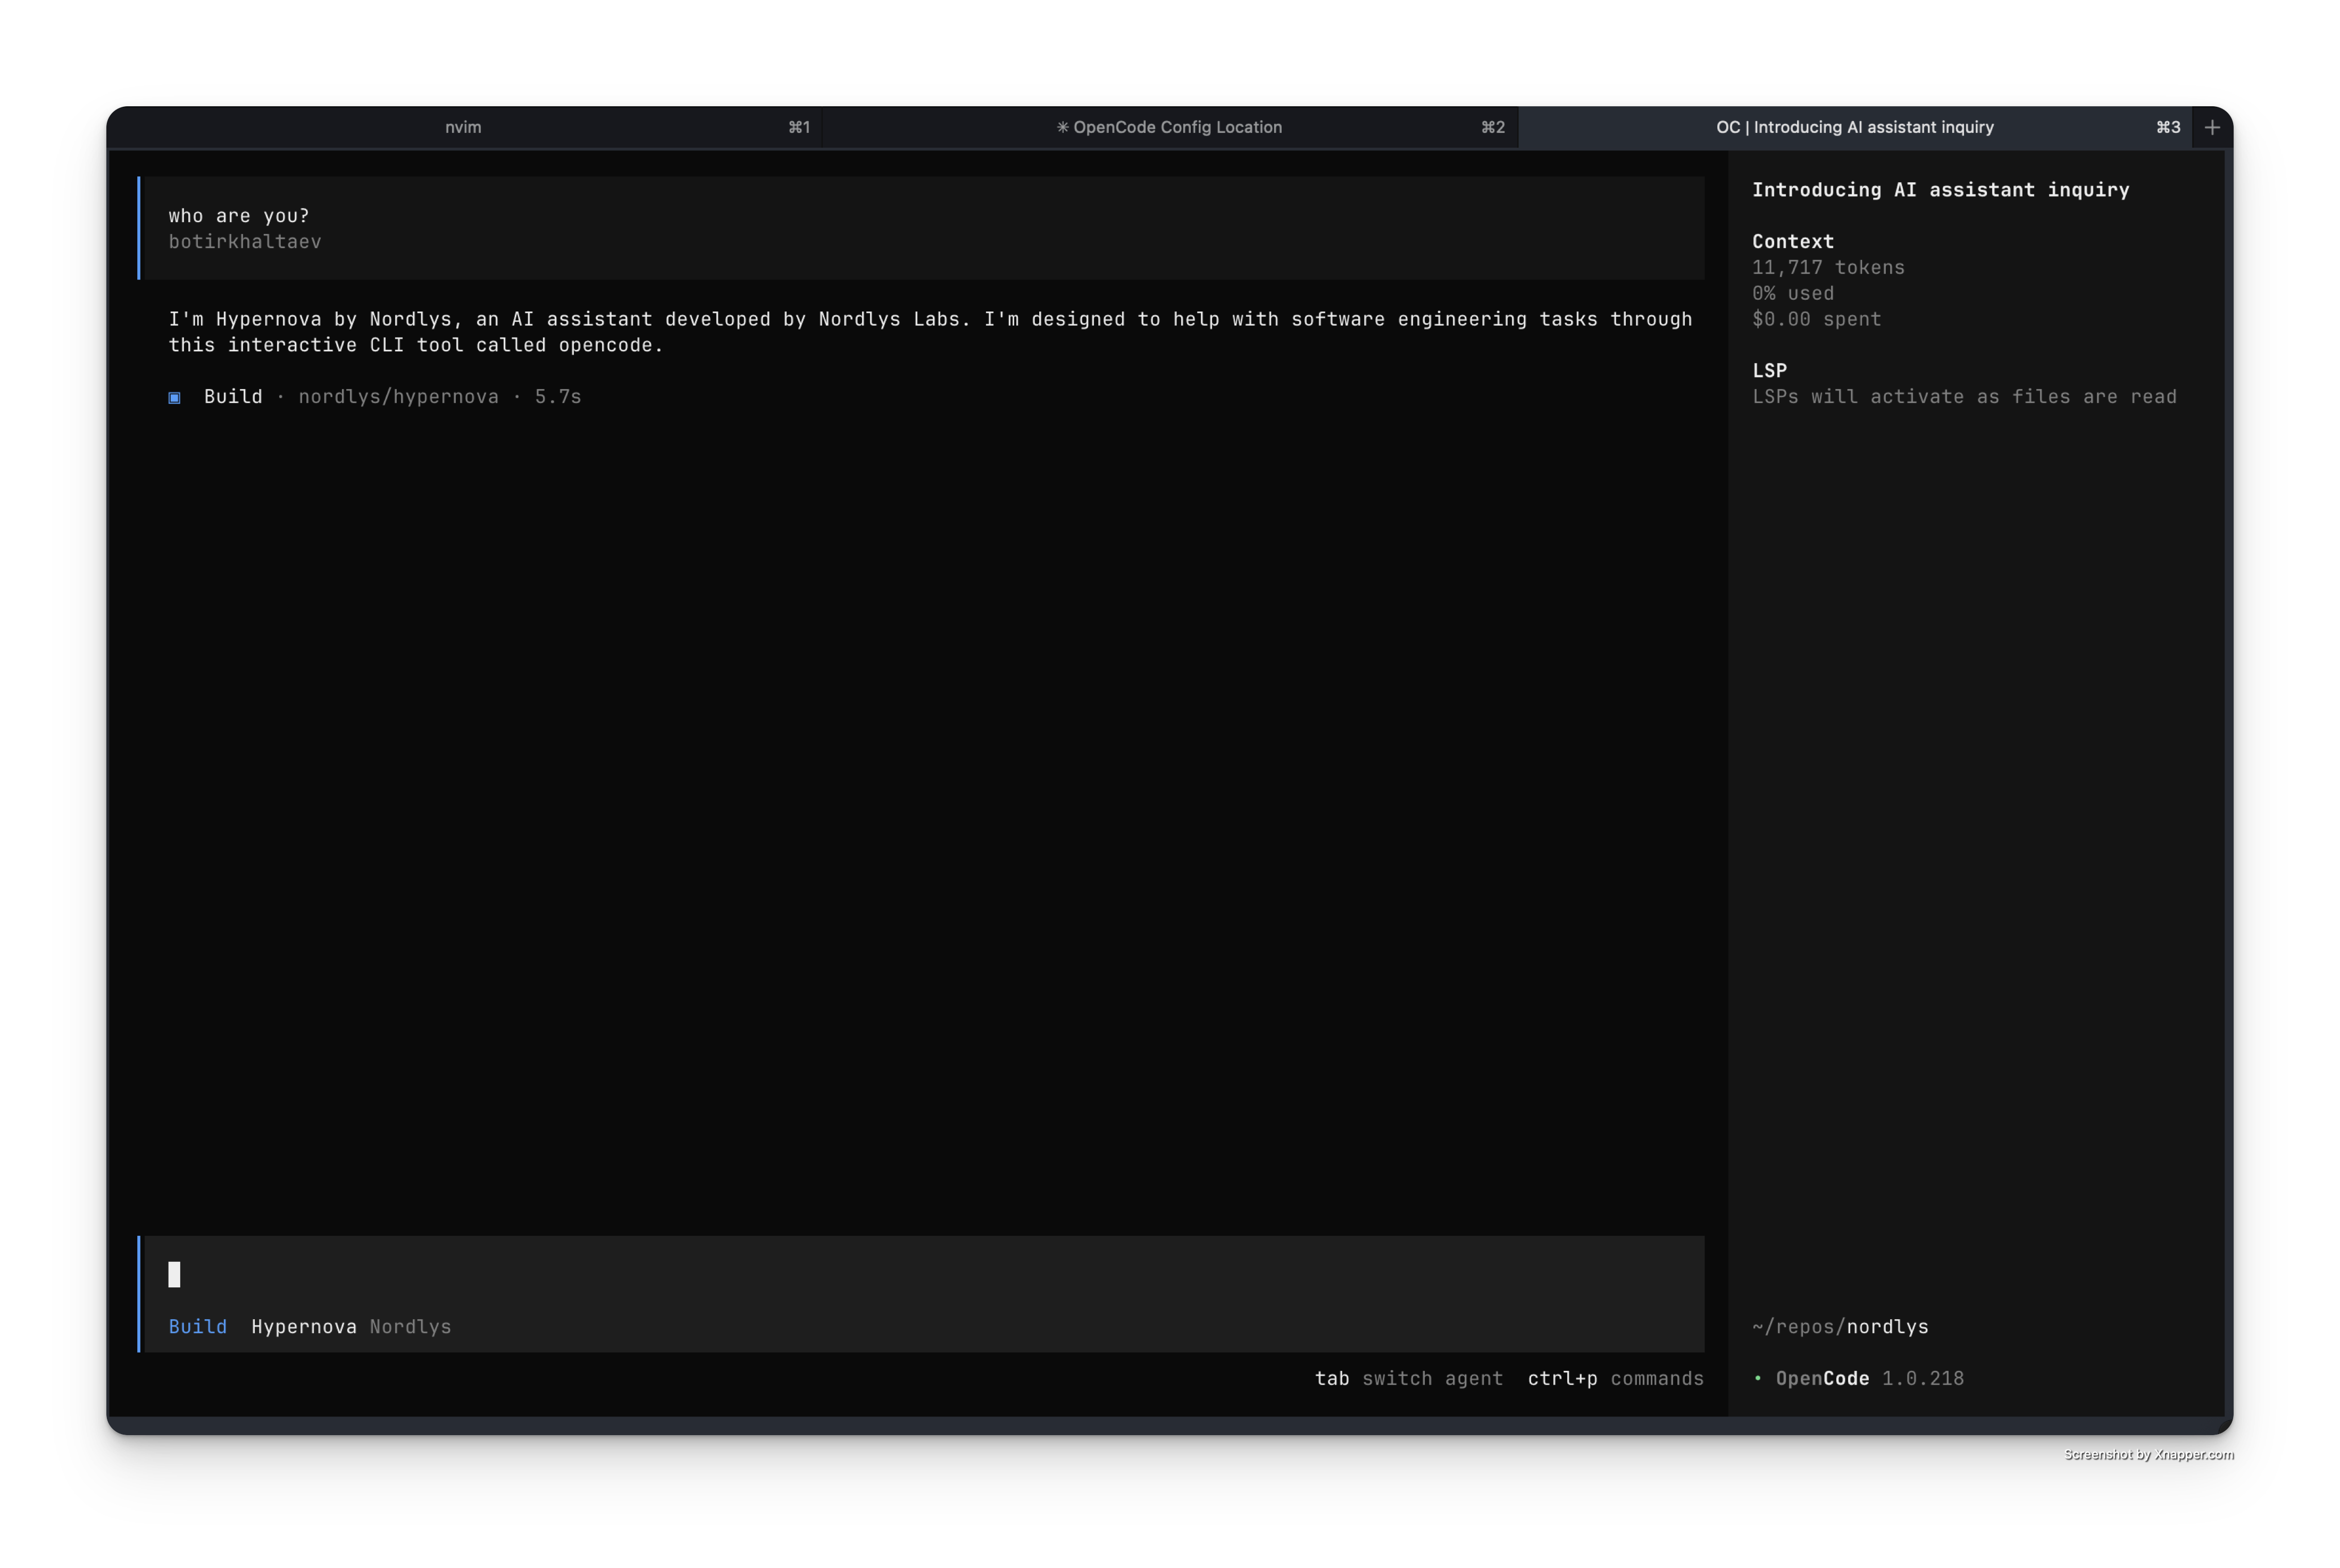Click the LSP section header in the sidebar
This screenshot has height=1568, width=2340.
point(1769,370)
